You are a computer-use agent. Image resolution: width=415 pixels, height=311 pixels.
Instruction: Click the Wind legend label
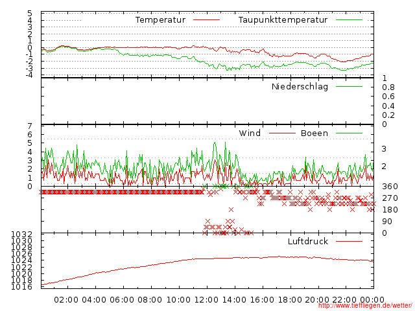click(x=250, y=133)
